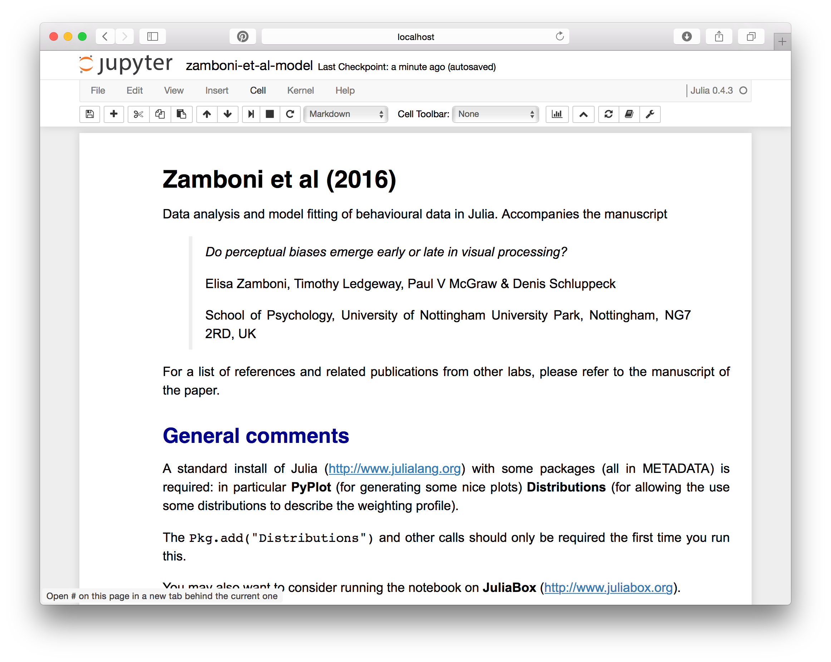The width and height of the screenshot is (831, 662).
Task: Open the bar chart slideshow icon
Action: coord(557,114)
